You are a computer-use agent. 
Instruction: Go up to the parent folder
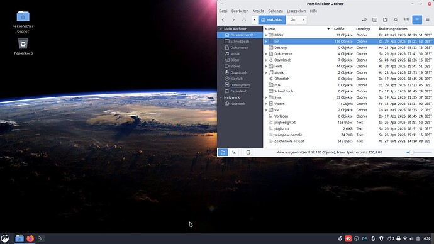click(x=244, y=19)
